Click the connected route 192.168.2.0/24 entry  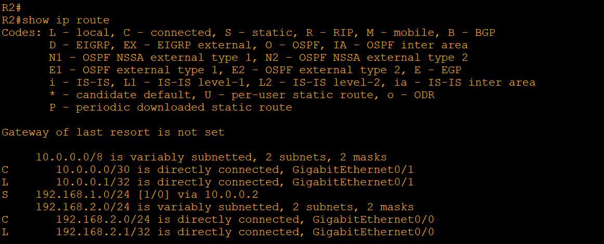(107, 220)
